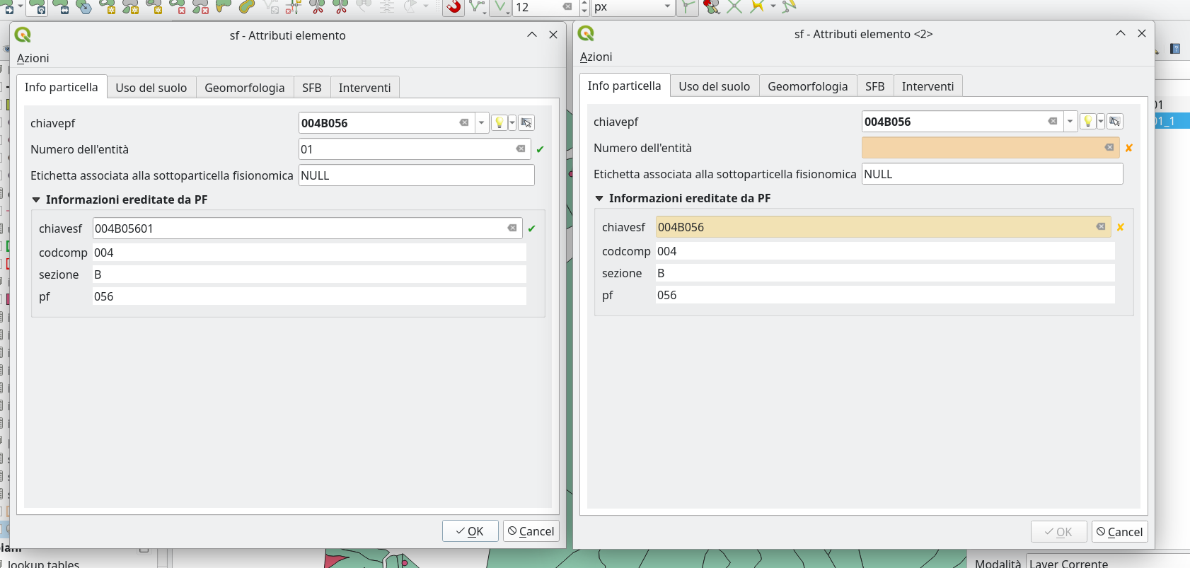Select feature on map icon in first dialog
The image size is (1190, 568).
click(x=526, y=123)
